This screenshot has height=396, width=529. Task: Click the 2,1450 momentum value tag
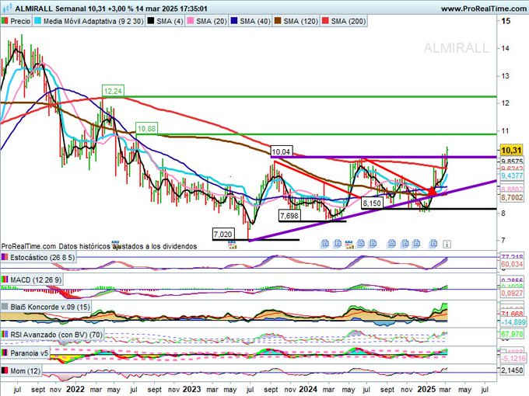(512, 370)
